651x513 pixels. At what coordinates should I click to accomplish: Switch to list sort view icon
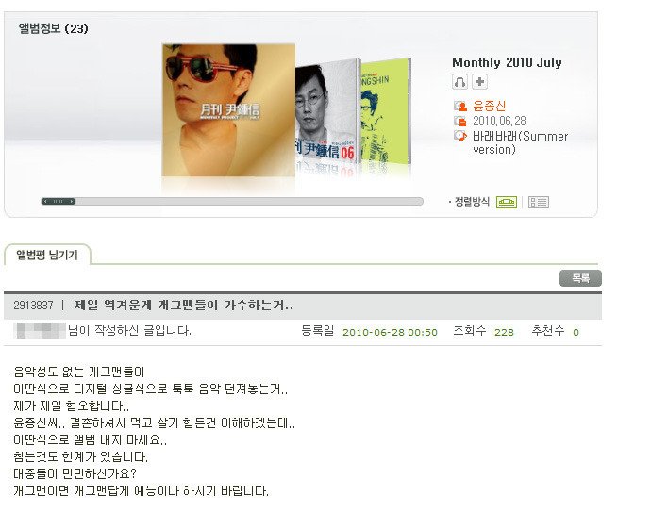[x=539, y=202]
